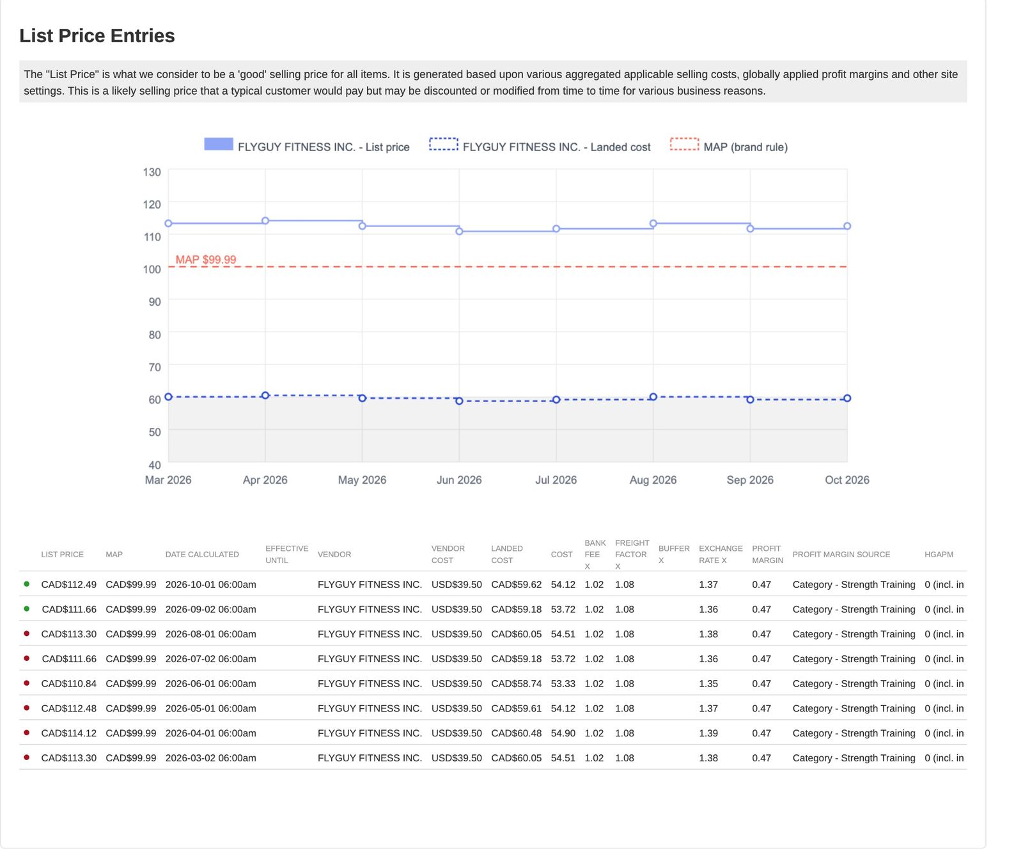Sort by the LIST PRICE column header
This screenshot has width=1023, height=849.
coord(62,555)
